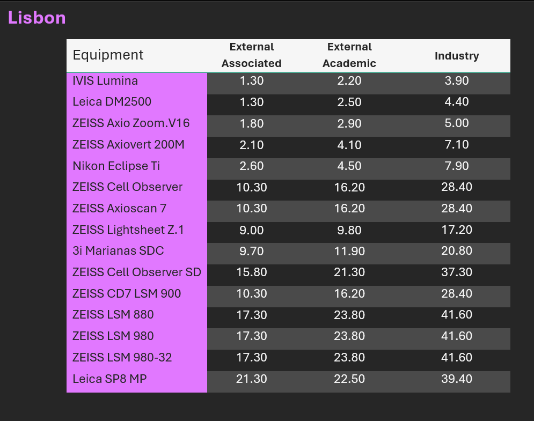Click the ZEISS Axiovert 200M row label
Screen dimensions: 534x421
coord(129,145)
